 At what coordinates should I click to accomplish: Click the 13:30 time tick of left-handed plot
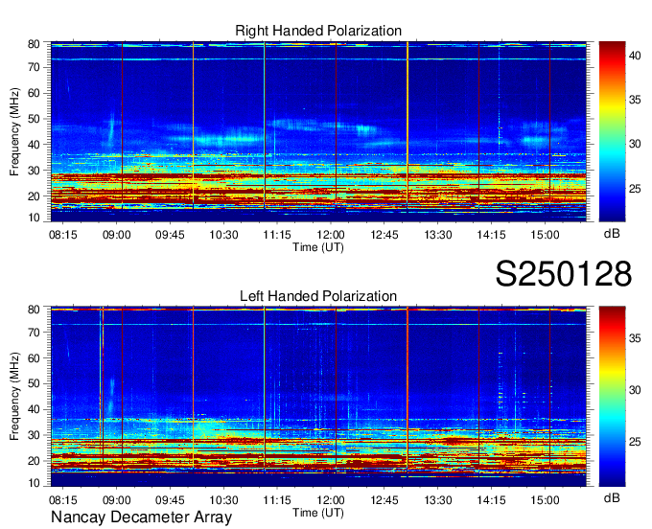(x=438, y=500)
